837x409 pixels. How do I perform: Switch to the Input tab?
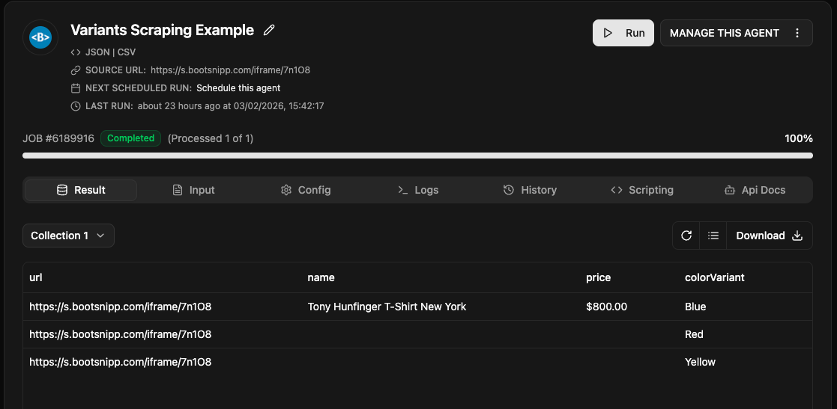(193, 190)
